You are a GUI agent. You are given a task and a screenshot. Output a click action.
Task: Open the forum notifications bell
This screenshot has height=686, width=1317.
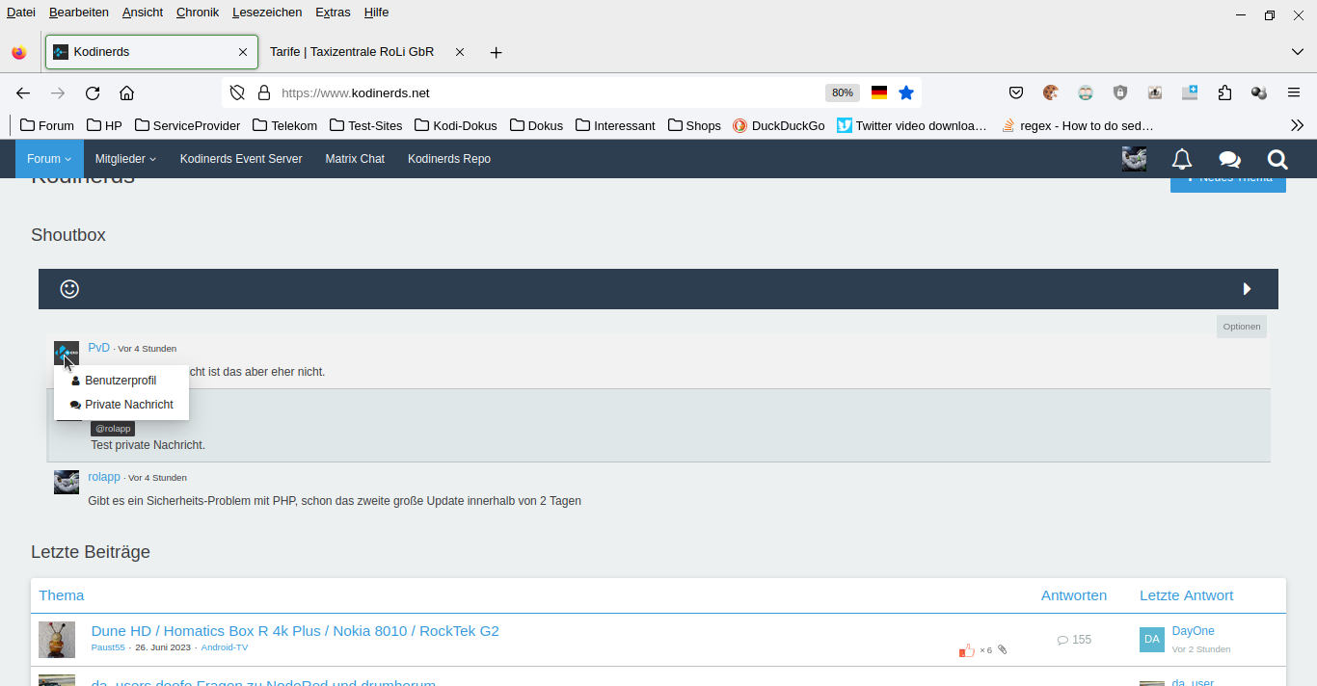click(1182, 159)
